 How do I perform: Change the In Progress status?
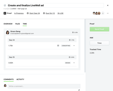pyautogui.click(x=19, y=13)
